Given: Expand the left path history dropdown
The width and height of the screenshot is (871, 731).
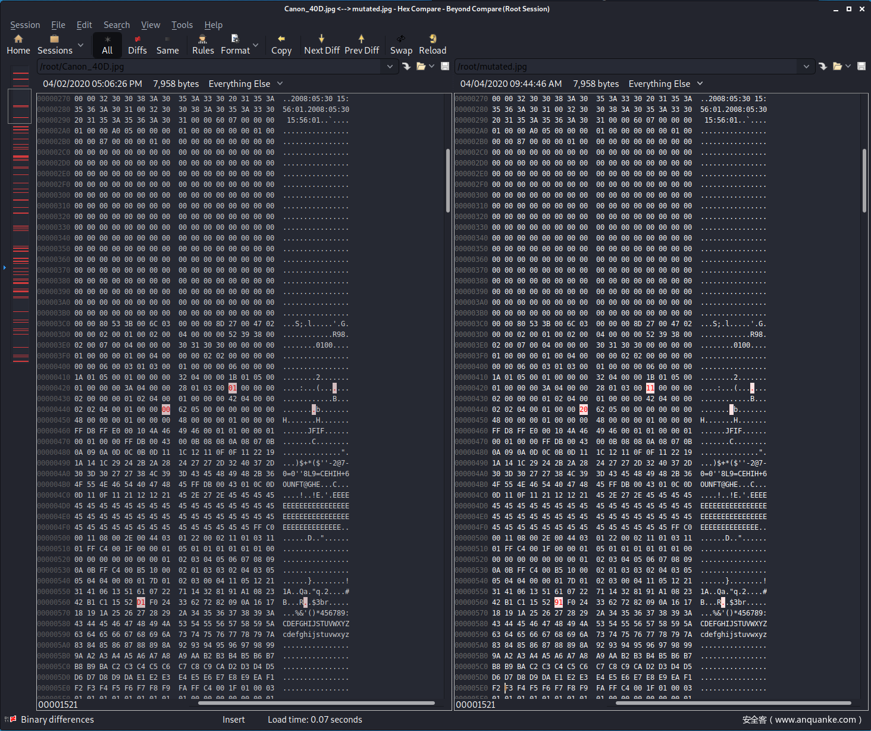Looking at the screenshot, I should click(x=390, y=66).
